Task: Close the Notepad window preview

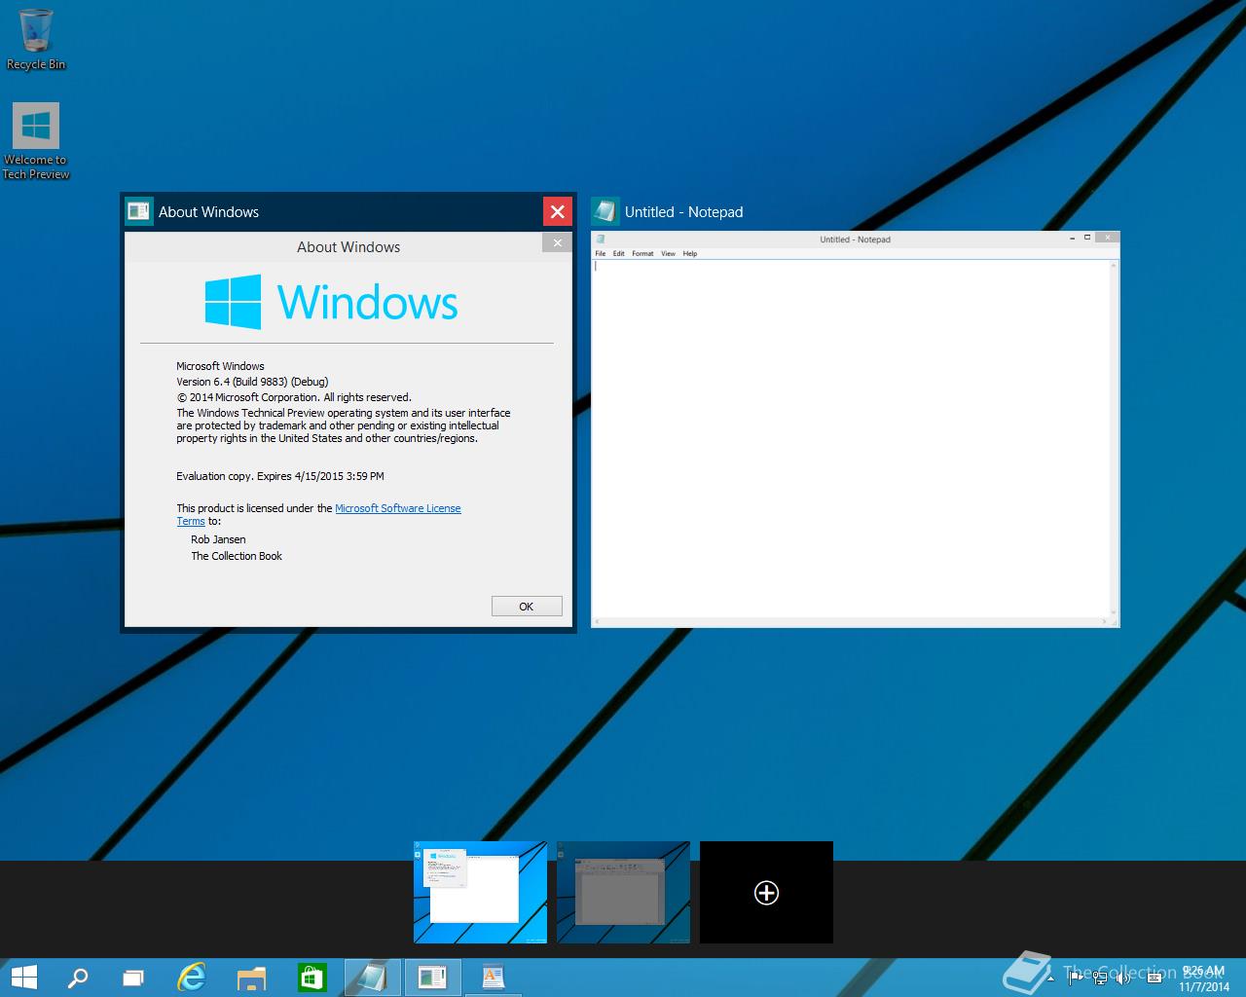Action: click(x=1108, y=238)
